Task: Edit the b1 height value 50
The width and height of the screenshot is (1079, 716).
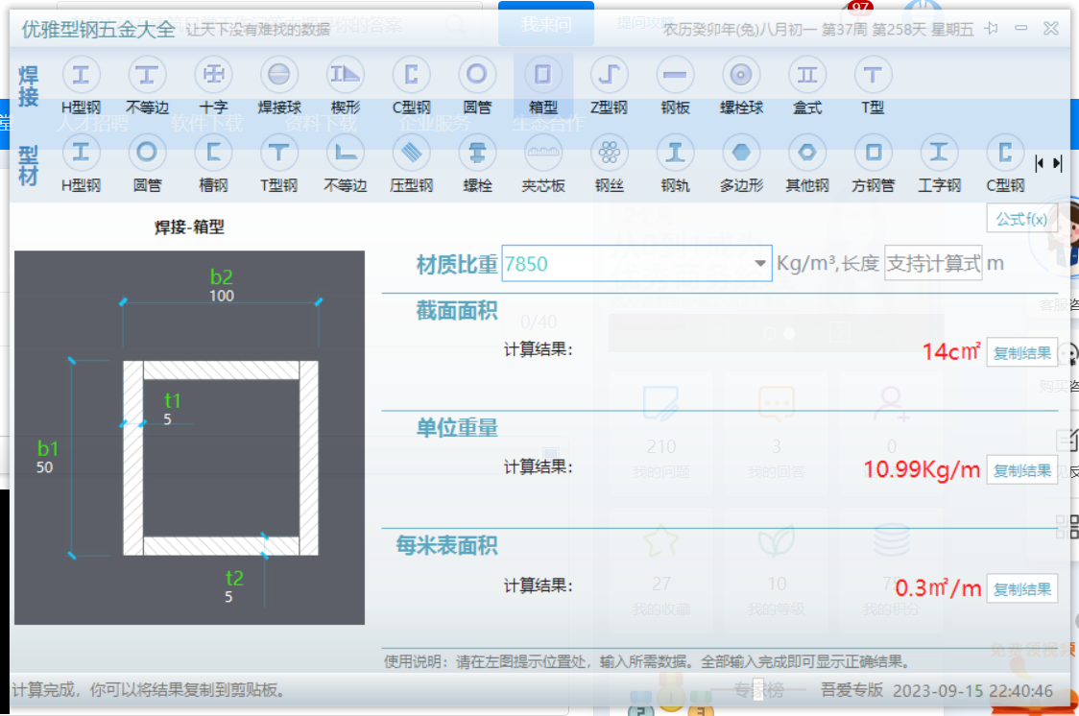Action: pyautogui.click(x=45, y=467)
